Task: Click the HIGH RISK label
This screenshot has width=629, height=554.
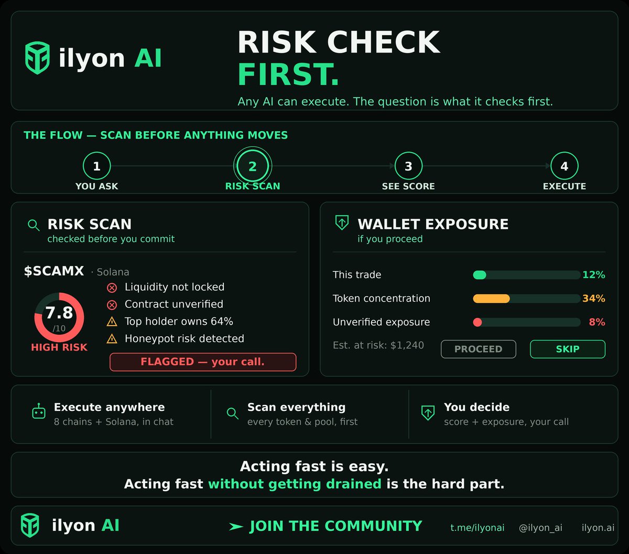Action: click(x=59, y=347)
